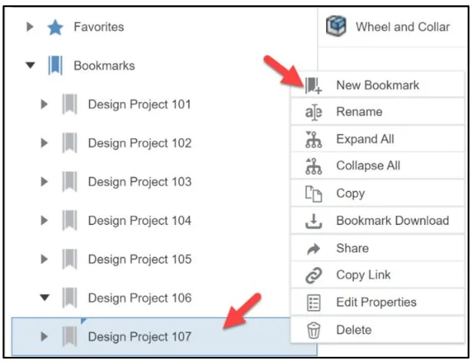Click the Design Project 107 row
This screenshot has width=473, height=363.
click(x=139, y=337)
